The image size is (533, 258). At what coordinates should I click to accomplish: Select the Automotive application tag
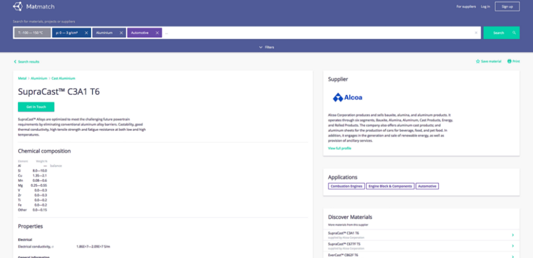[x=427, y=186]
